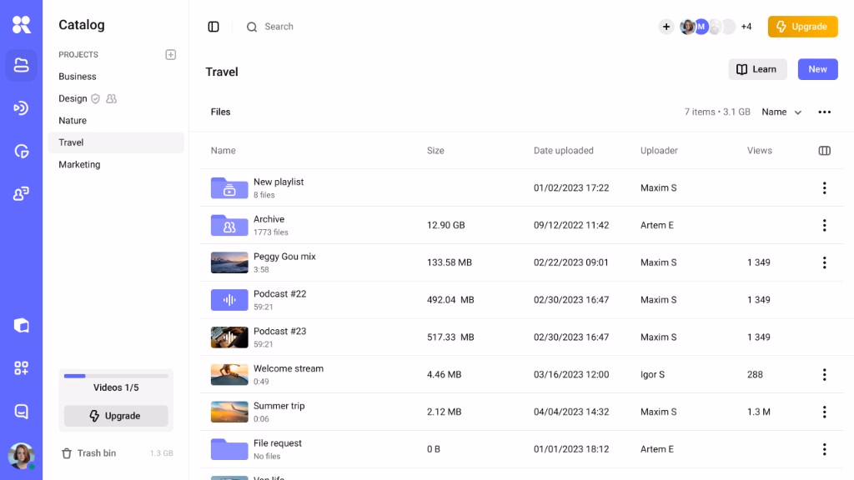
Task: Sort by the Uploader column header
Action: coord(659,151)
